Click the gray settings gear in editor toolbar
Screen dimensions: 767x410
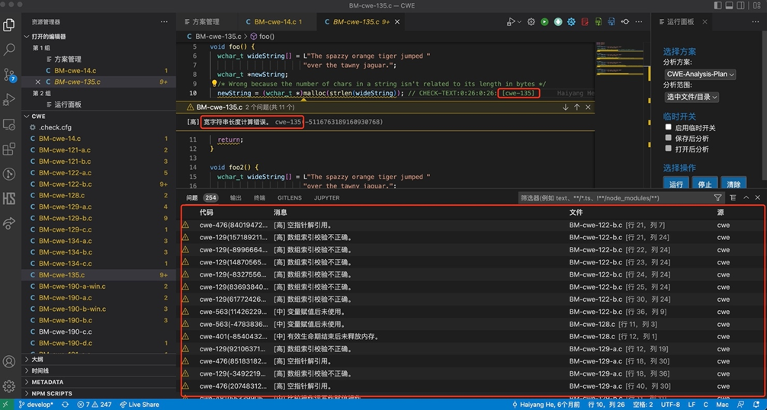531,22
